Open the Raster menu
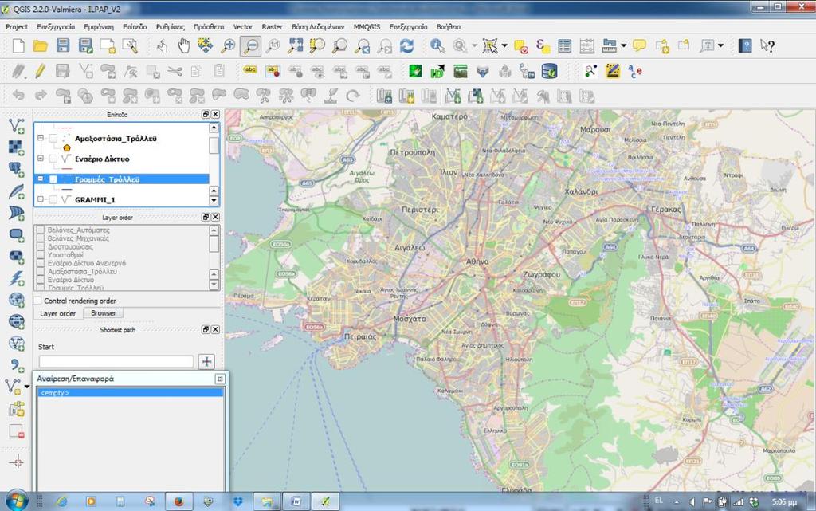The height and width of the screenshot is (511, 816). point(273,26)
